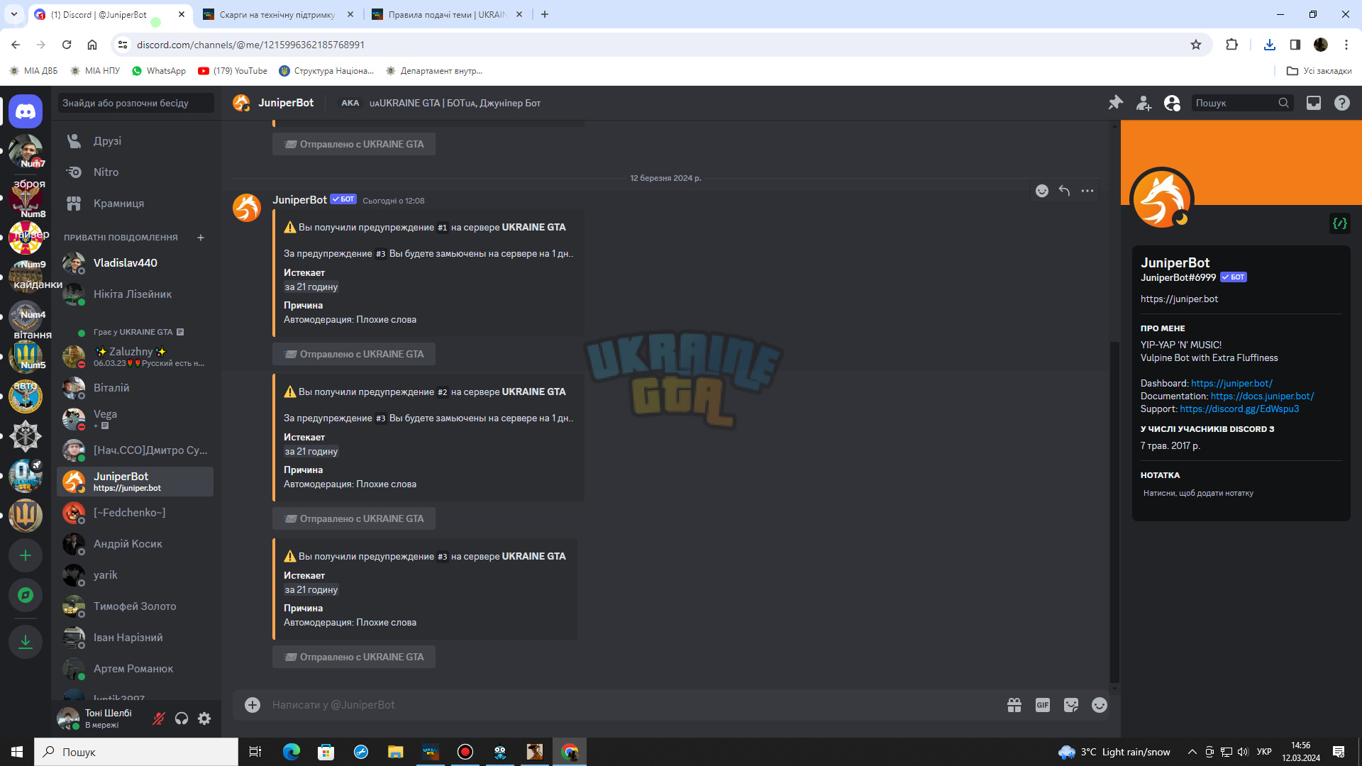The image size is (1362, 766).
Task: Open the gift Nitro icon
Action: pyautogui.click(x=1014, y=705)
